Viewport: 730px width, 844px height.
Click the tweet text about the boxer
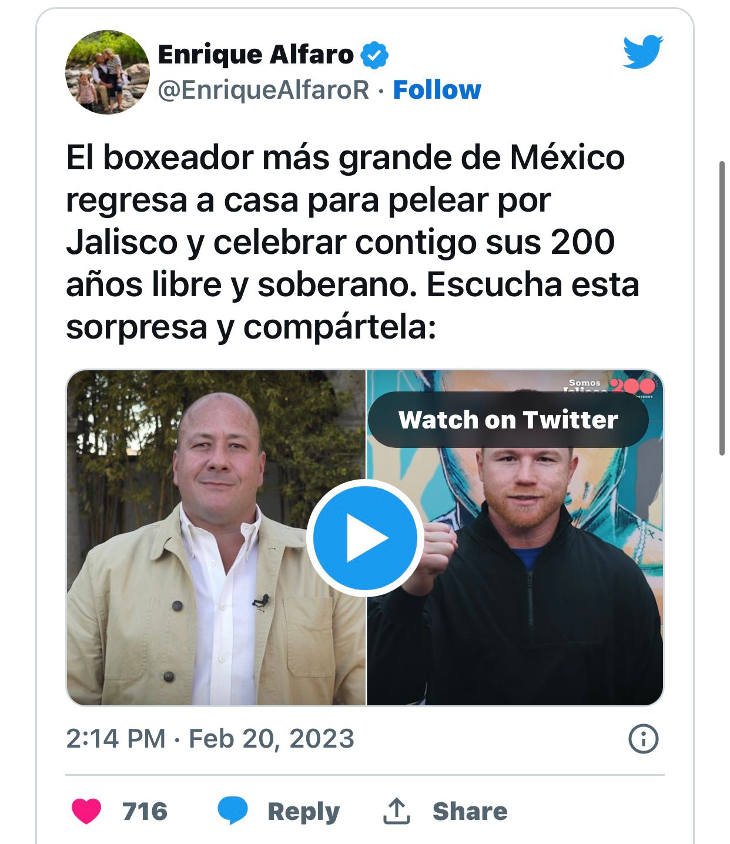coord(353,242)
